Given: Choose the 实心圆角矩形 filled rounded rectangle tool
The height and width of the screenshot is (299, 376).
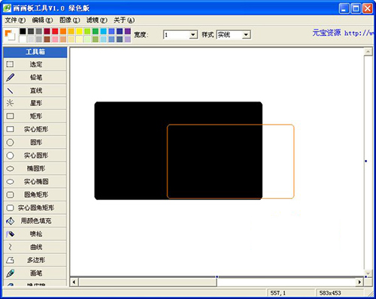Looking at the screenshot, I should [35, 207].
